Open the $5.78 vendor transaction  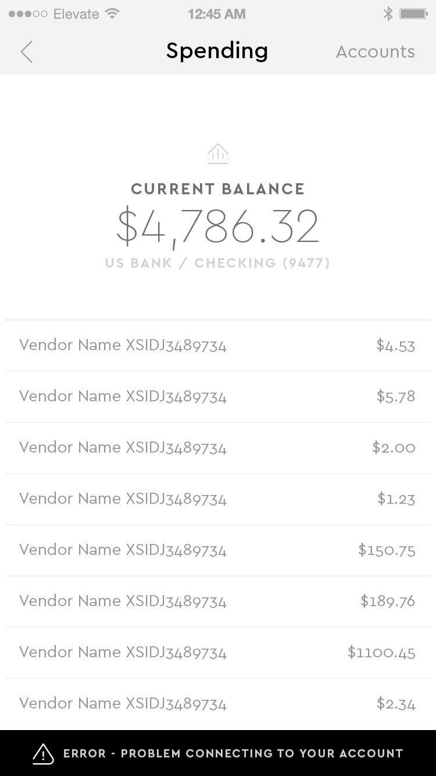click(218, 397)
